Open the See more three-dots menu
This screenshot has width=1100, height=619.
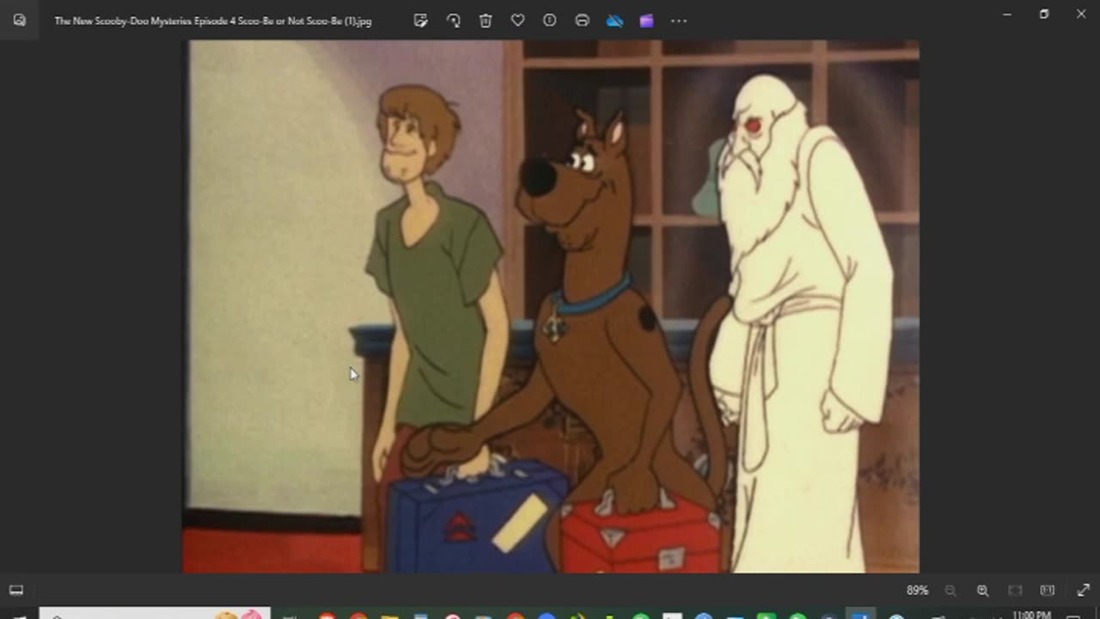click(x=679, y=21)
